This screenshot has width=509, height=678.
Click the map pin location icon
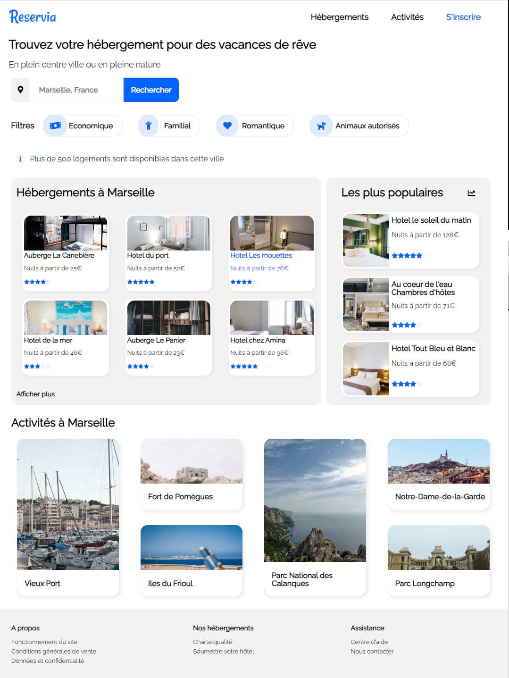[x=20, y=90]
